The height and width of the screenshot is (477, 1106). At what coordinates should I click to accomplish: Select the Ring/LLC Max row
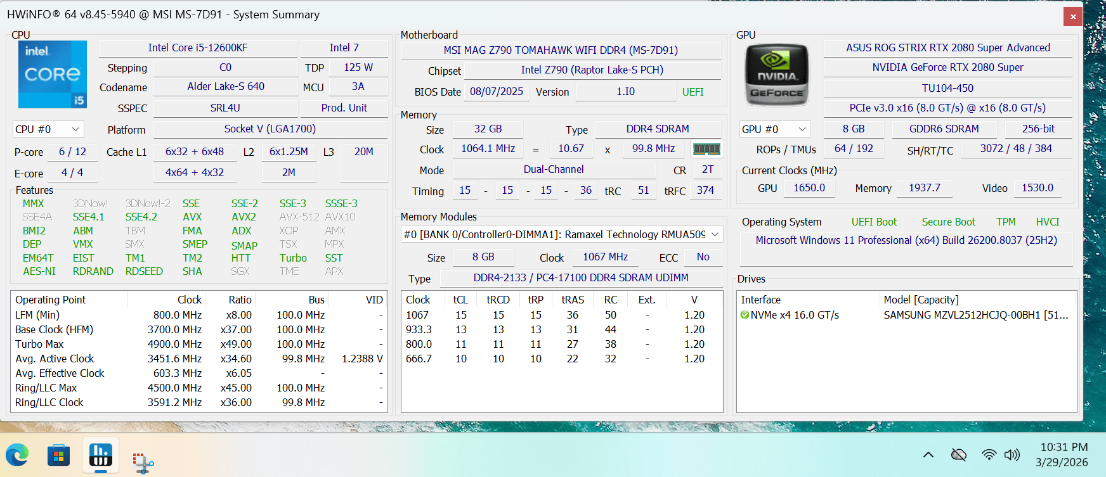coord(199,388)
